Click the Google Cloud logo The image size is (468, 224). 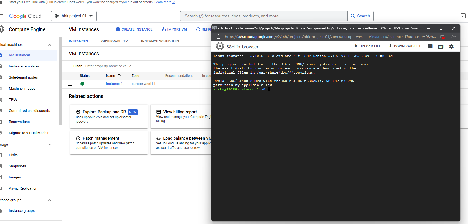pos(25,16)
